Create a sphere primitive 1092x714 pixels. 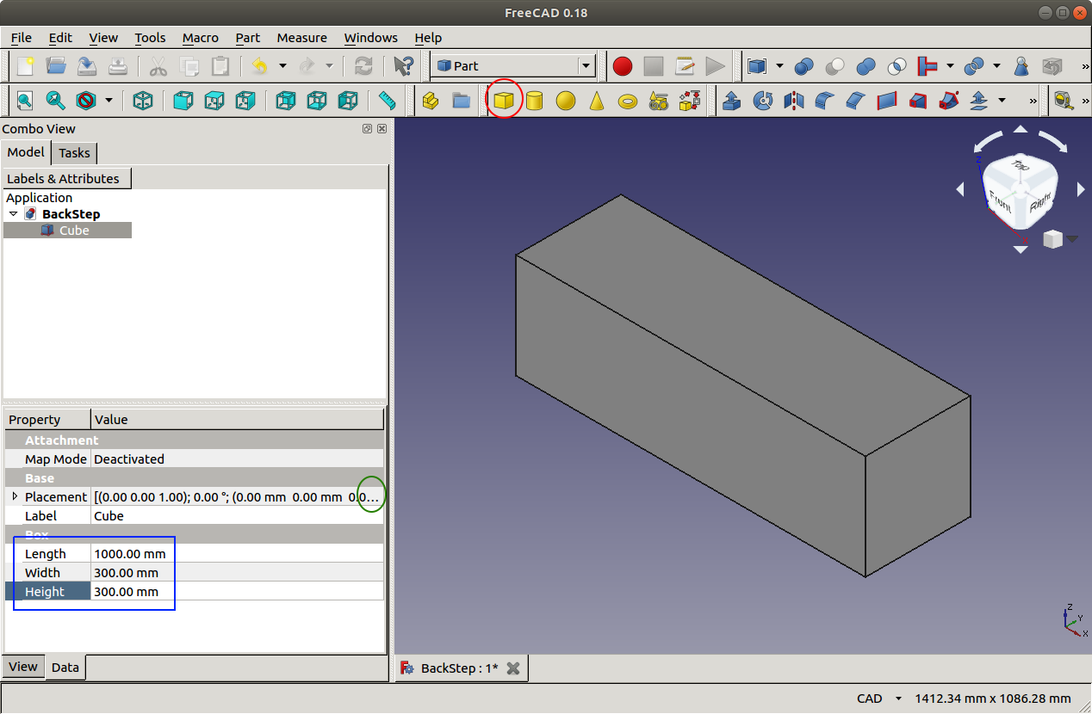(566, 101)
